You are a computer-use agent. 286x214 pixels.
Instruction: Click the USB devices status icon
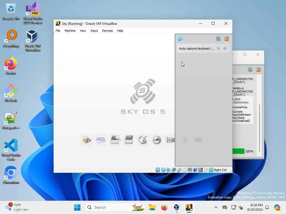coord(179,170)
